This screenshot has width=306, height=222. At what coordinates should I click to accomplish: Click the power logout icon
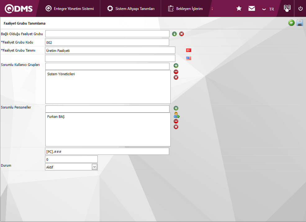[x=300, y=9]
